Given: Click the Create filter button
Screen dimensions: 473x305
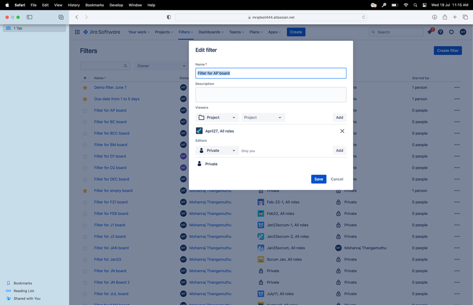Looking at the screenshot, I should [447, 50].
